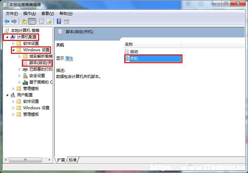Click the Show/Hide action pane icon

(67, 21)
